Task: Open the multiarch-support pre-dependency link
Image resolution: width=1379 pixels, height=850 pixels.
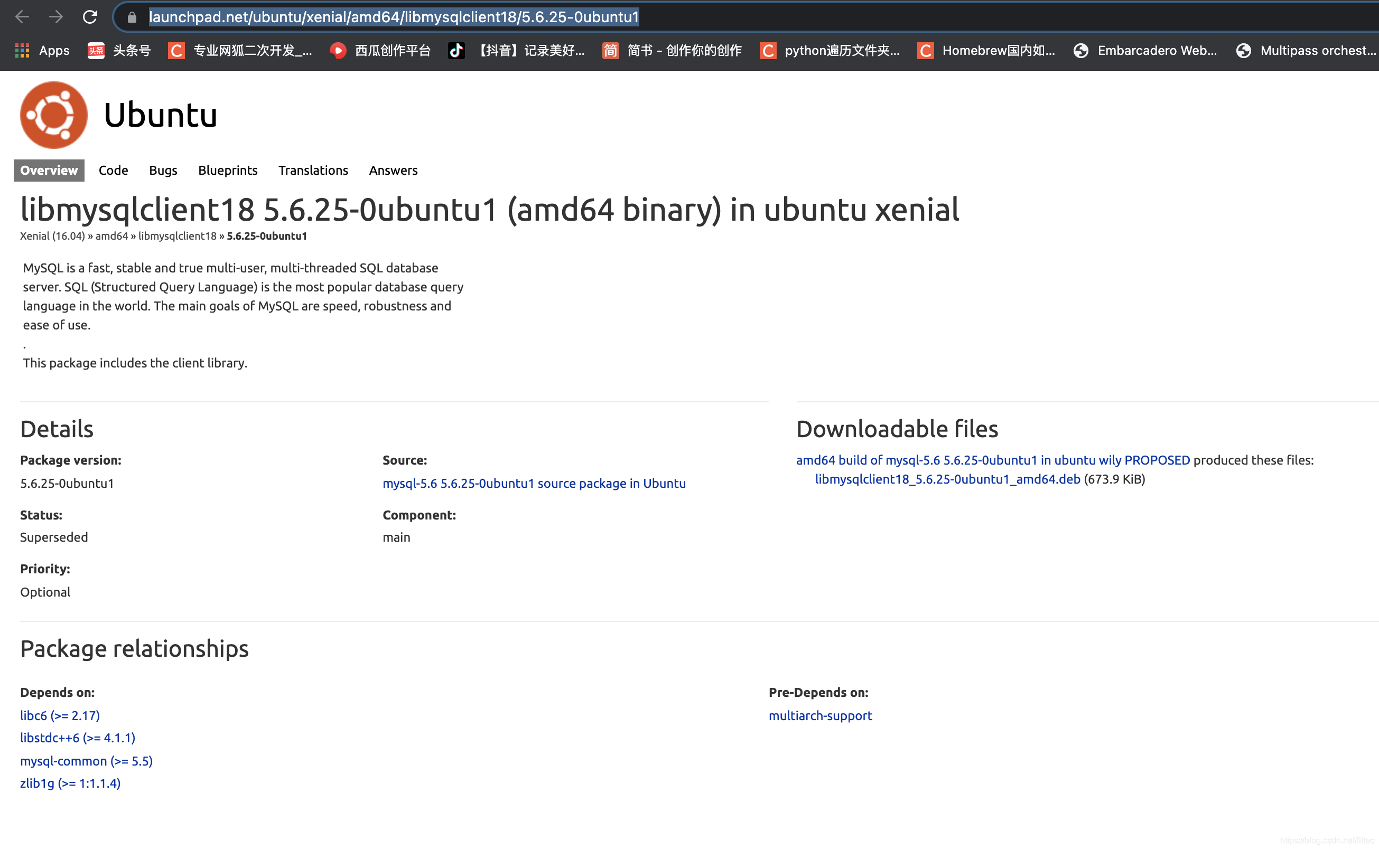Action: click(820, 716)
